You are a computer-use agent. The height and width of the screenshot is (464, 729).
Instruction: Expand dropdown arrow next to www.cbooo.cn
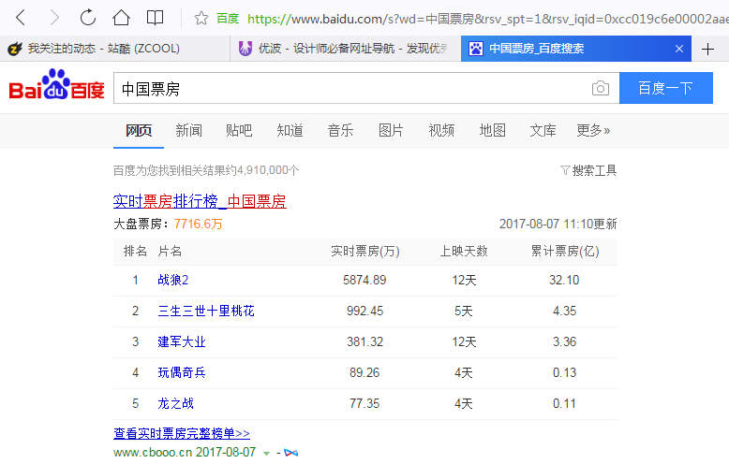pyautogui.click(x=266, y=453)
